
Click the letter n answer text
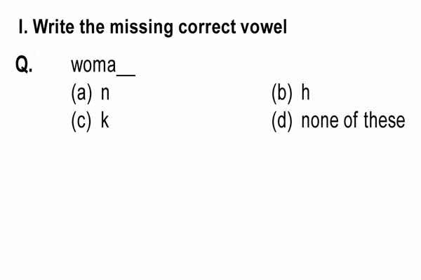pyautogui.click(x=105, y=94)
